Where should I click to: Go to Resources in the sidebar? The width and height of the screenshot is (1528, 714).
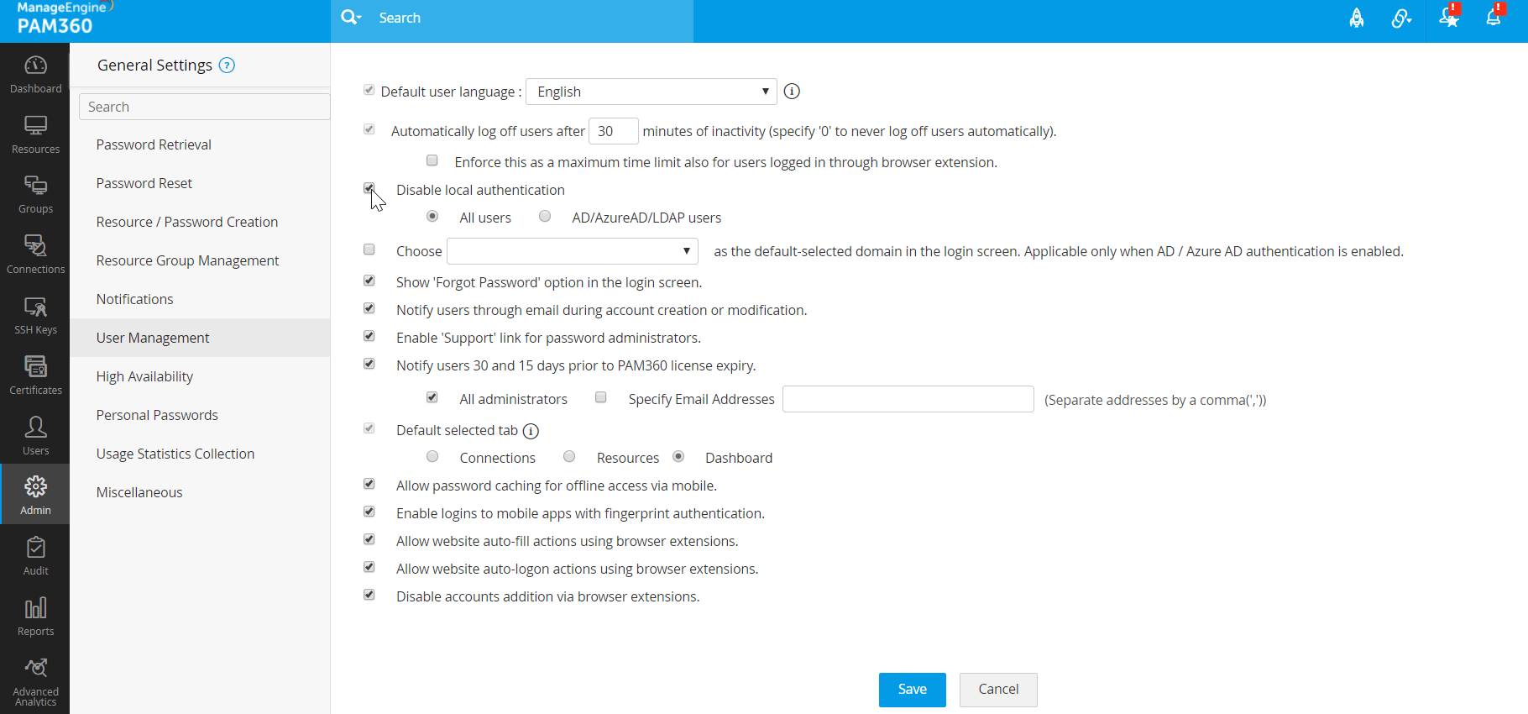[x=35, y=134]
